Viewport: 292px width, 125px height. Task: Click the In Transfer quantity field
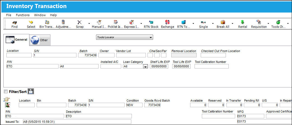[234, 105]
